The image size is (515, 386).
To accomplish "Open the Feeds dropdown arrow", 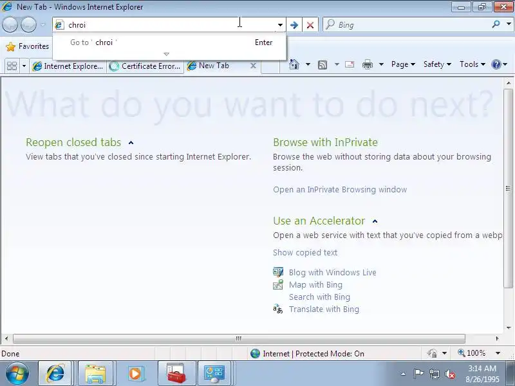I will [x=337, y=64].
